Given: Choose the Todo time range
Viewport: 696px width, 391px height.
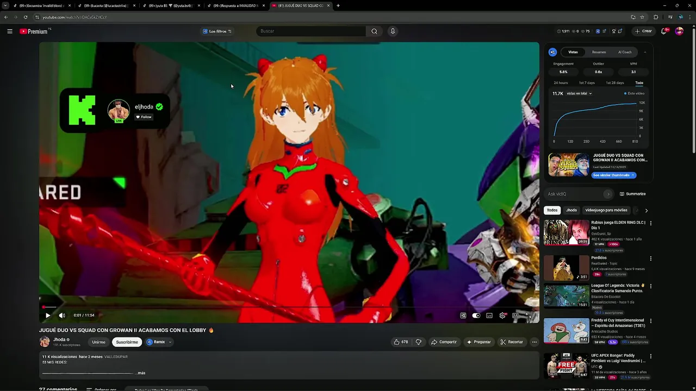Looking at the screenshot, I should (639, 83).
